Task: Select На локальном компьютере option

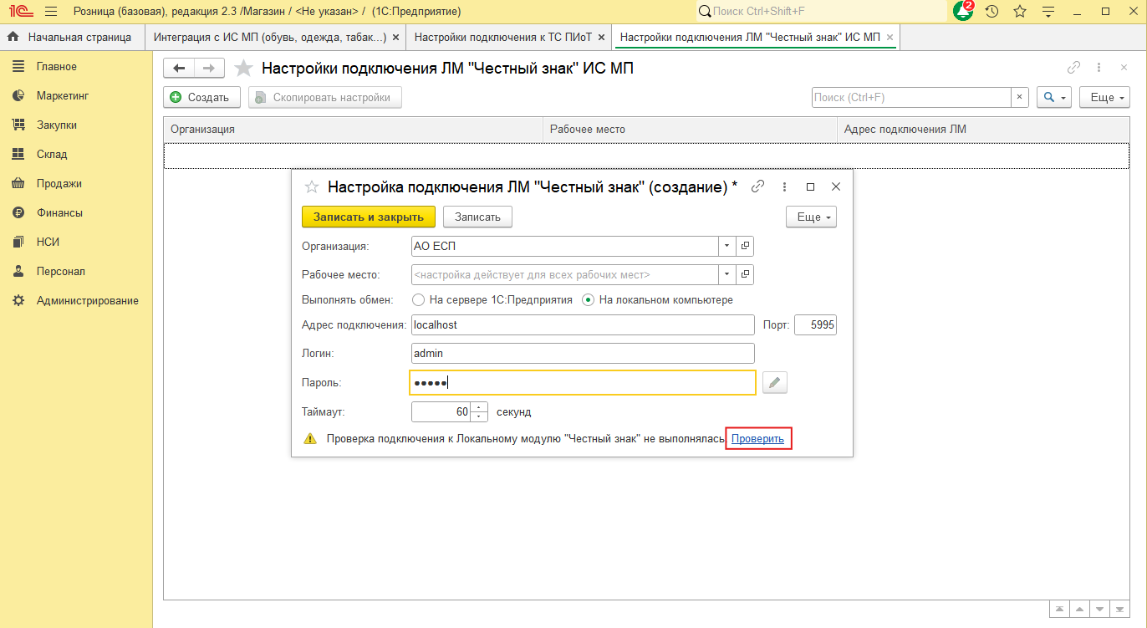Action: click(x=658, y=300)
